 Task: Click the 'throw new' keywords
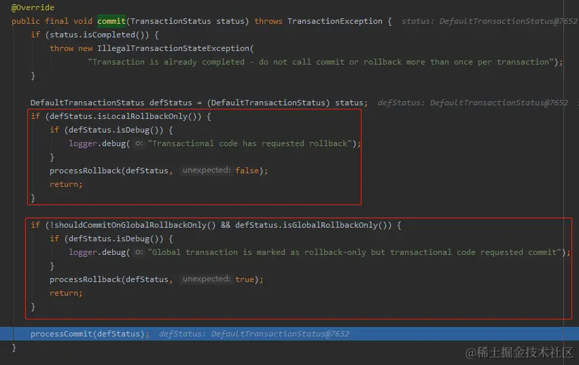pyautogui.click(x=71, y=48)
